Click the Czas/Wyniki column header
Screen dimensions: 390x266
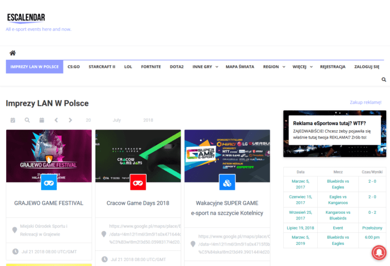pos(372,172)
